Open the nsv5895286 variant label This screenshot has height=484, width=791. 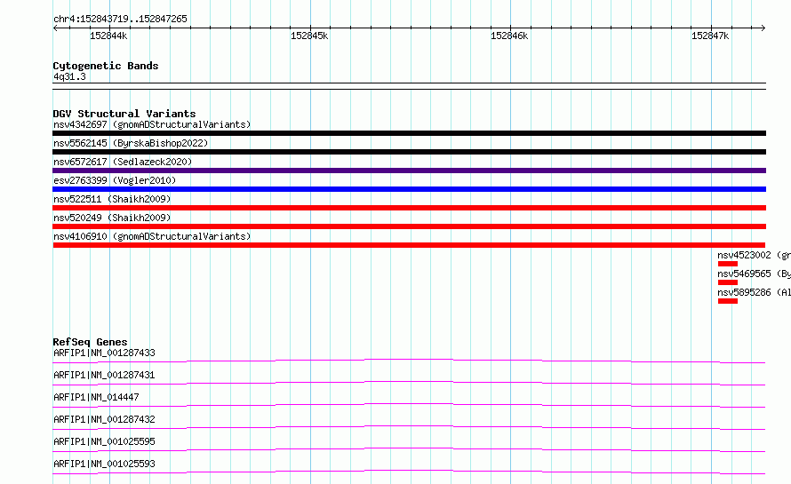(754, 292)
